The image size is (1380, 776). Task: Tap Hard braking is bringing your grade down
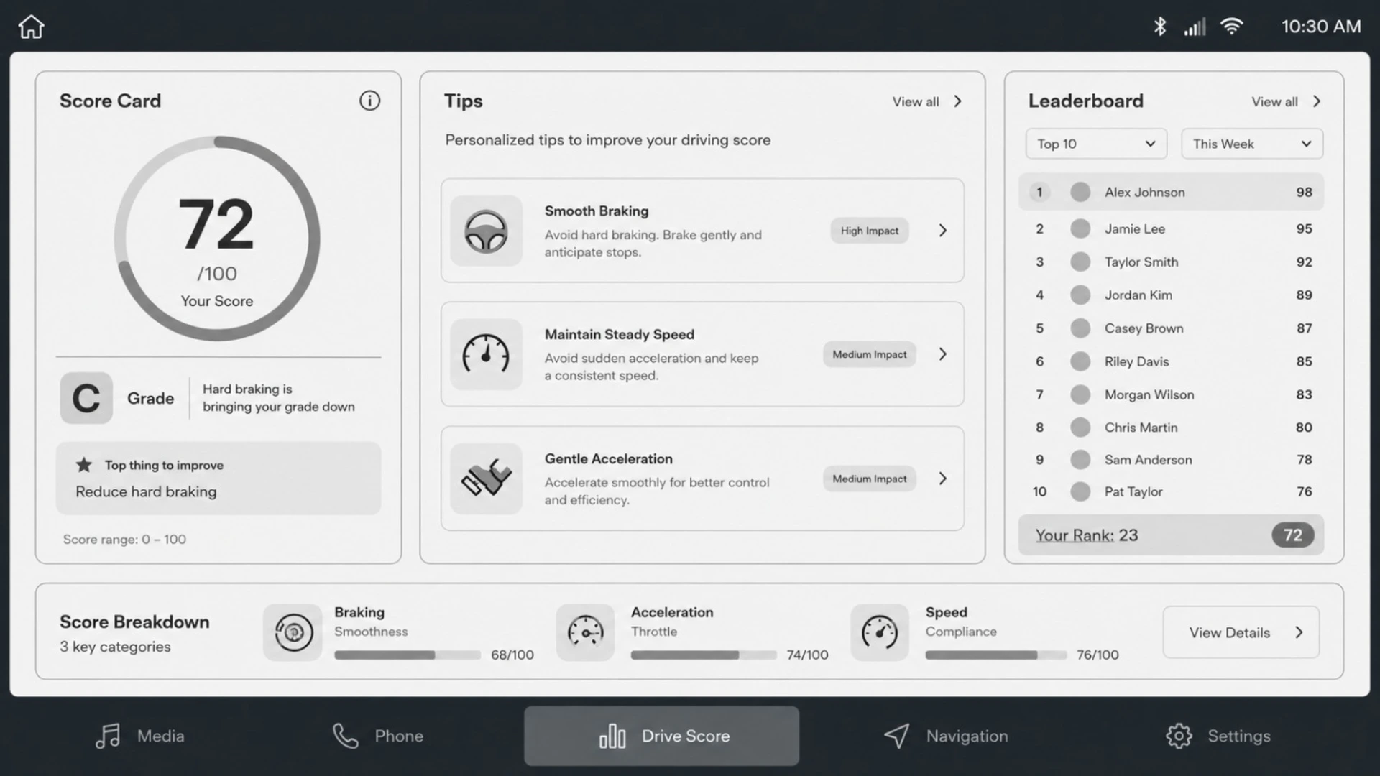pyautogui.click(x=279, y=398)
